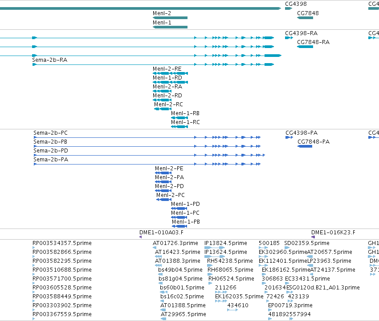Select the Menl-1-PB protein
The height and width of the screenshot is (321, 379).
(179, 226)
